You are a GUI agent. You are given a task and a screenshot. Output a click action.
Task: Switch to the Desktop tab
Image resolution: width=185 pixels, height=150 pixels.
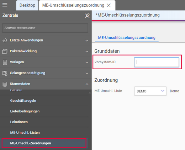coord(27,5)
